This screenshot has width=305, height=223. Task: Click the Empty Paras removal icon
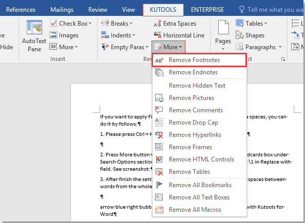point(105,47)
